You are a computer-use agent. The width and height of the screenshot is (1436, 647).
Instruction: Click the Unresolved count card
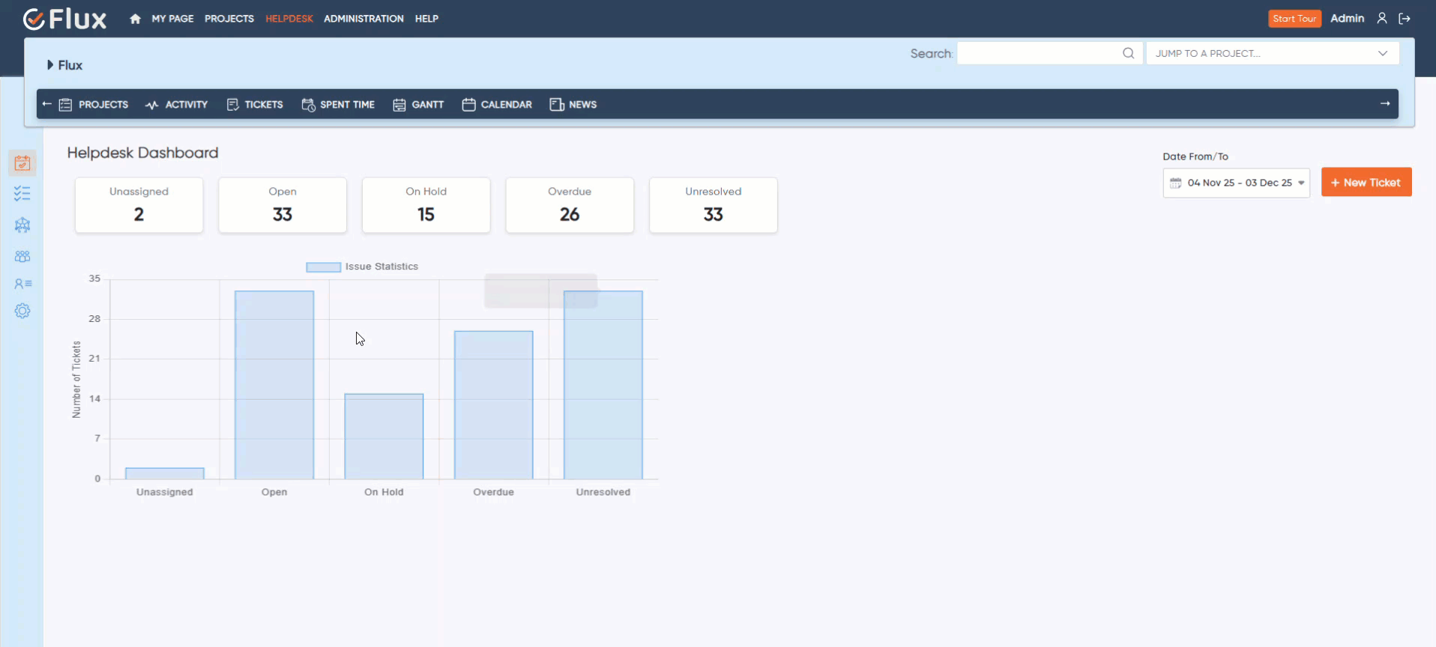pos(714,205)
